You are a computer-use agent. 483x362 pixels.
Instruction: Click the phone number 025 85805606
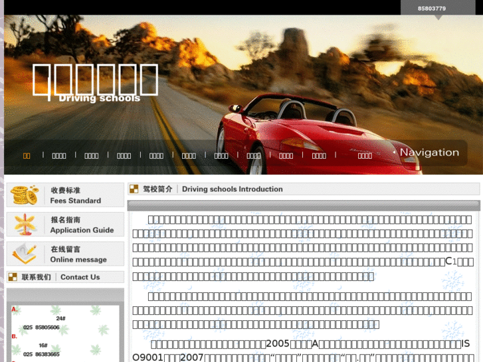point(41,327)
